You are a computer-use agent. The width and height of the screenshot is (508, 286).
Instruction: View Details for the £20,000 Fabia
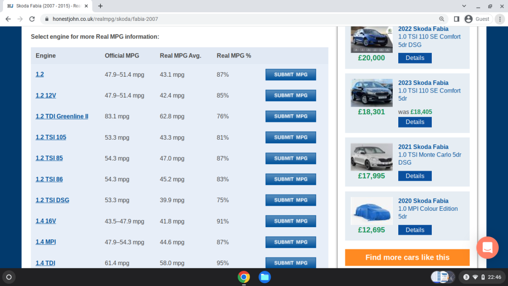tap(415, 58)
